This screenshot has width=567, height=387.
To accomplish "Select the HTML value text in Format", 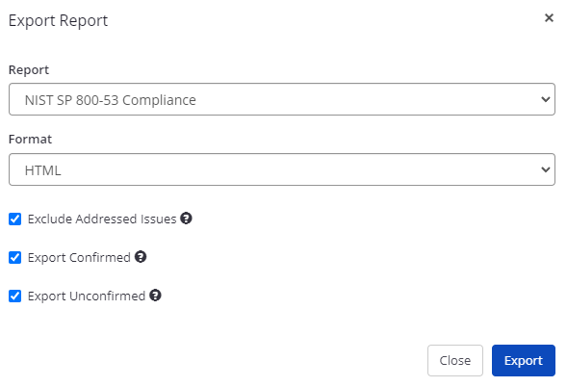I will point(42,170).
